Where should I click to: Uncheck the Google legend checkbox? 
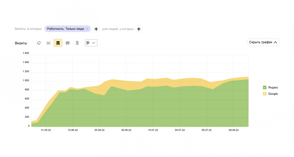click(265, 94)
